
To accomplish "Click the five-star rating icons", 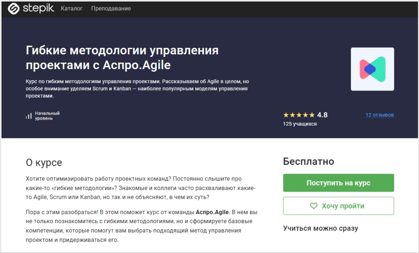I will coord(299,115).
